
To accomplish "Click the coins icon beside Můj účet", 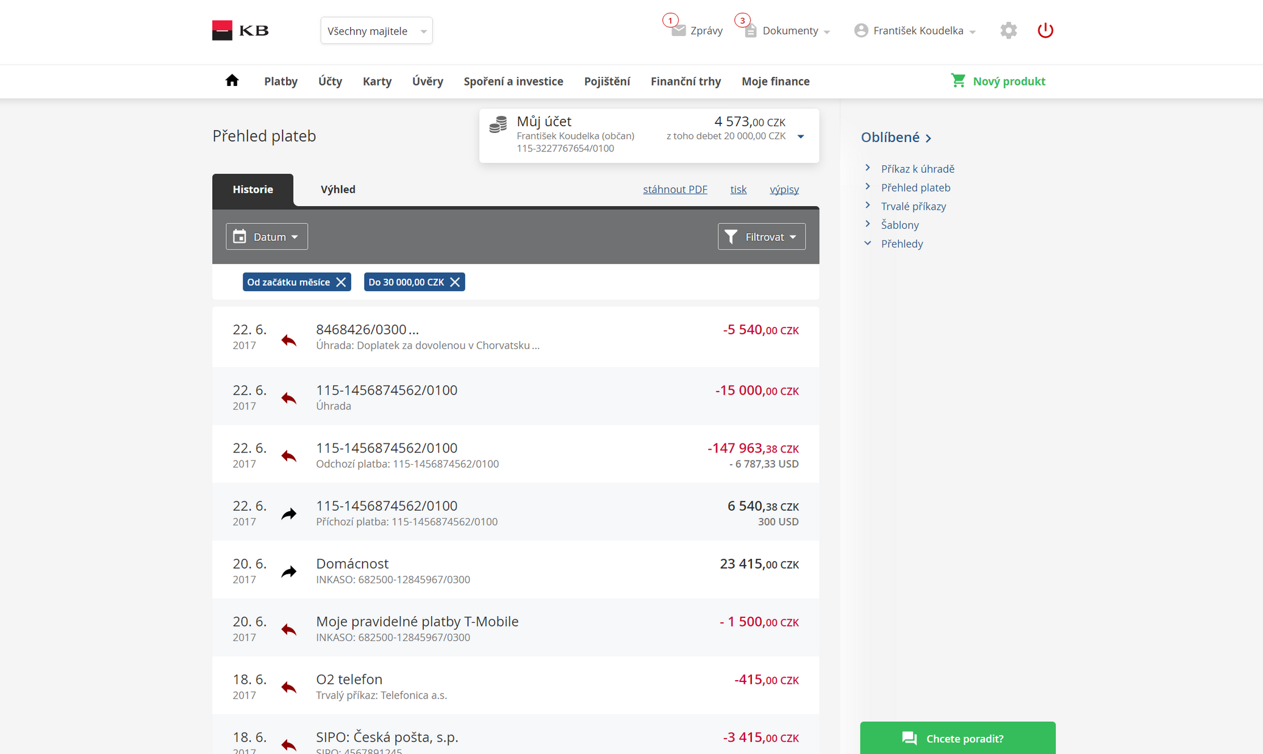I will (x=498, y=124).
